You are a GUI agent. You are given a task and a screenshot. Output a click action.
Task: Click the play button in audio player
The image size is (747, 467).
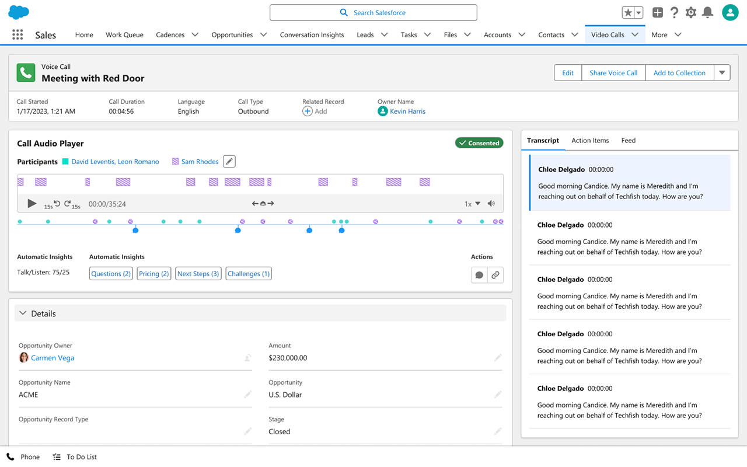32,204
